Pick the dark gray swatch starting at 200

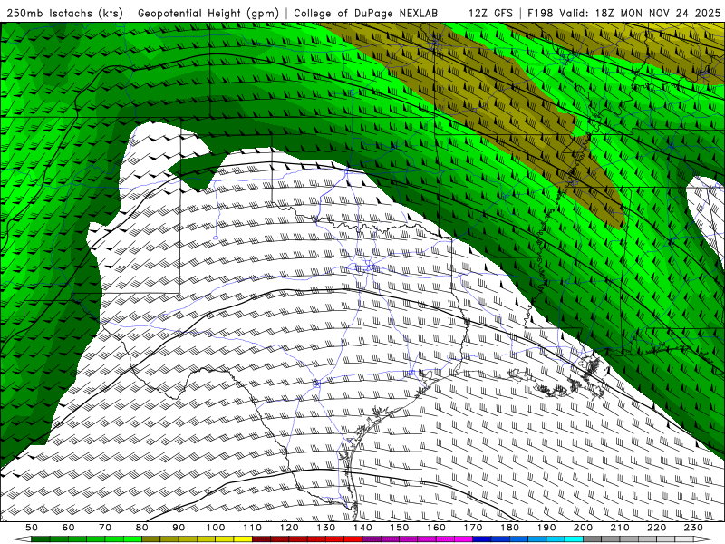click(x=593, y=539)
